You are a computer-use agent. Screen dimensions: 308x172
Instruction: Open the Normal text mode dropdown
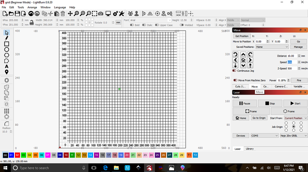coord(253,20)
